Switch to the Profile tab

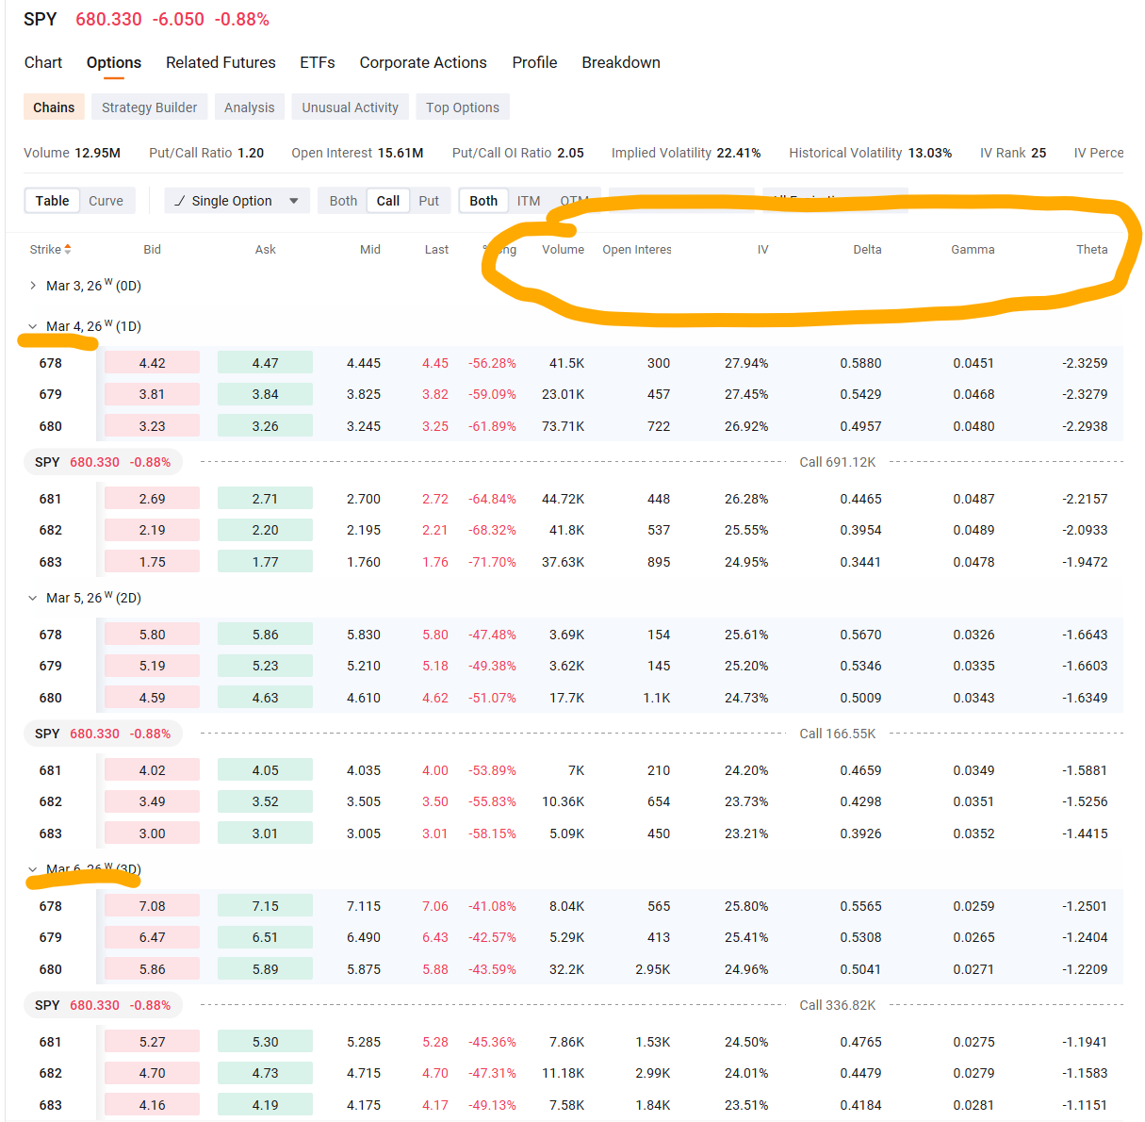[534, 62]
